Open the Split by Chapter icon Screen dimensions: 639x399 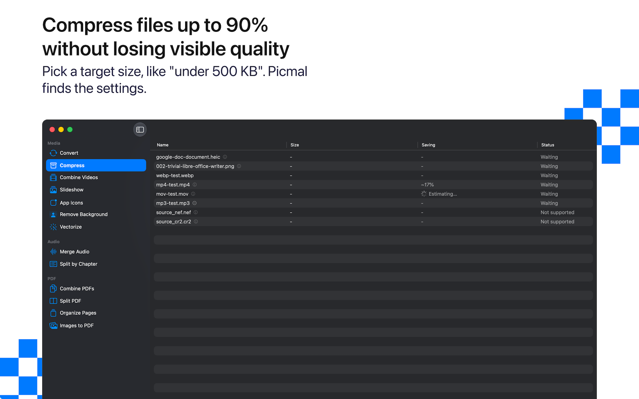click(x=53, y=264)
